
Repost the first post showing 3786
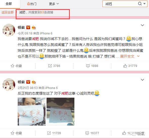pos(54,66)
